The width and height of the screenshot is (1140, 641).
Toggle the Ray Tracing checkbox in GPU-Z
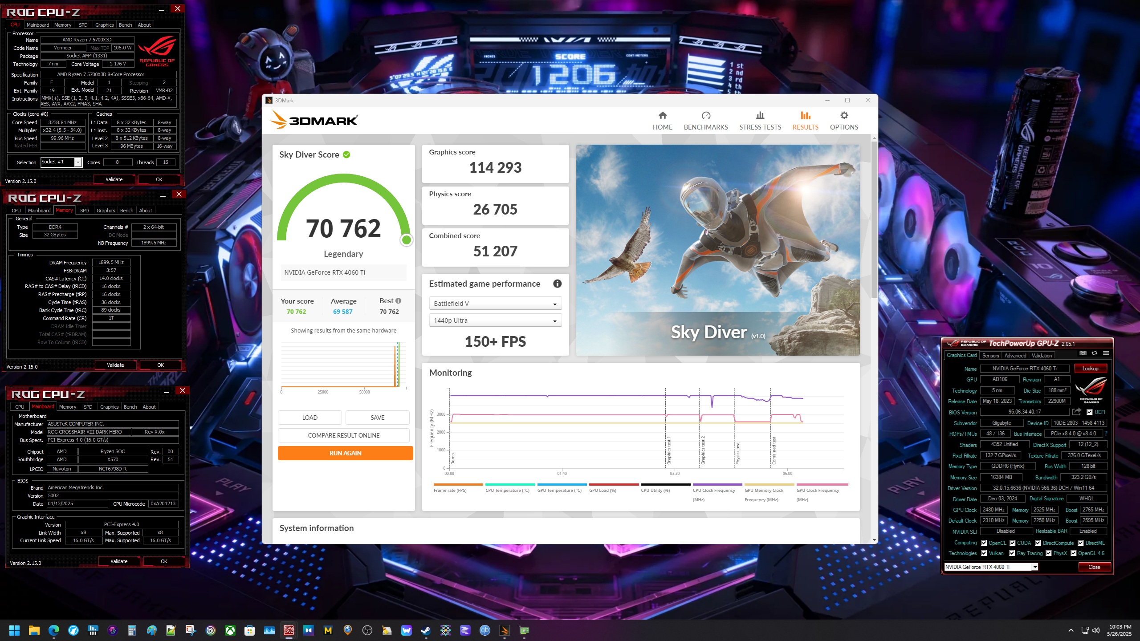click(x=1013, y=553)
